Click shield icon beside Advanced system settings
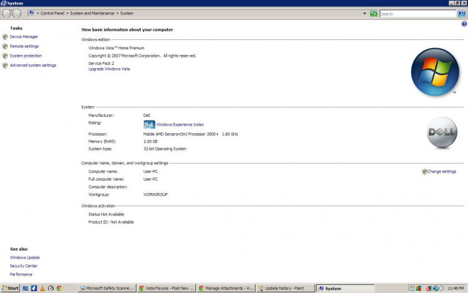This screenshot has height=293, width=468. coord(5,66)
